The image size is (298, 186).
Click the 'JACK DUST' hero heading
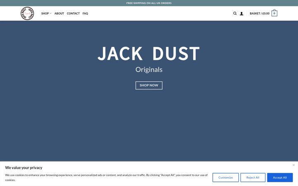pos(149,54)
